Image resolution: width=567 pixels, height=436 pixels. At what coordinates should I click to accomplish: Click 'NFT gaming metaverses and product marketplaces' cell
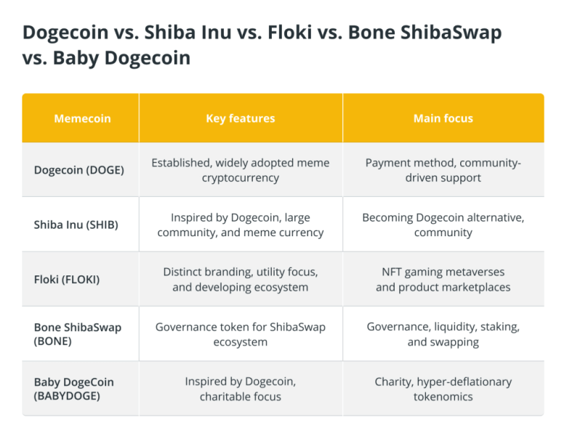[443, 280]
